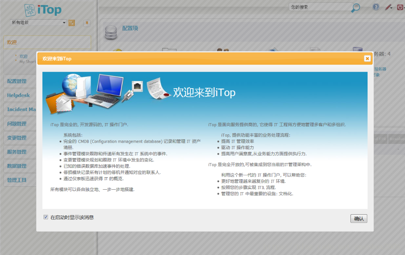Open the 所有组织 organization dropdown
Image resolution: width=405 pixels, height=255 pixels.
tap(38, 22)
